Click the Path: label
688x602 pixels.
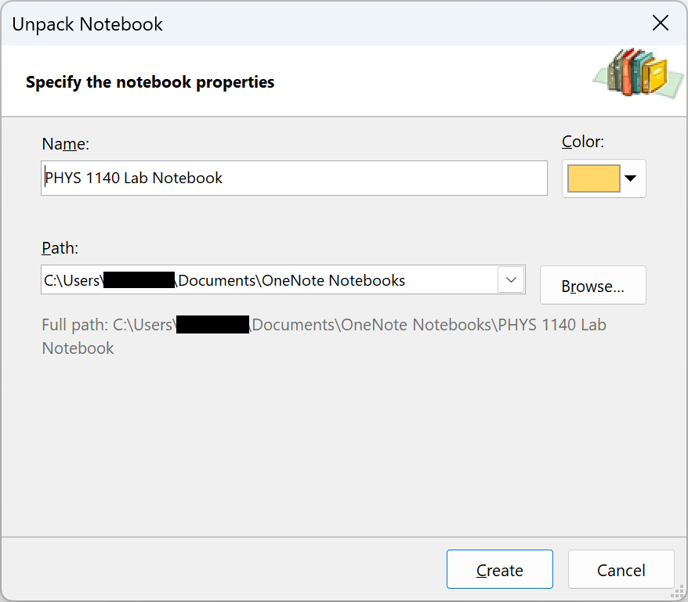pyautogui.click(x=60, y=248)
